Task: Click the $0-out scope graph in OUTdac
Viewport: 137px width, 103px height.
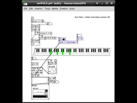Action: coord(39,92)
